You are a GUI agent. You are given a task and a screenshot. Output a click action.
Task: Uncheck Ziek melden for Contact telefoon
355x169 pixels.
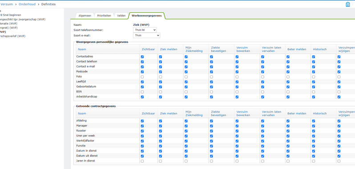click(161, 62)
